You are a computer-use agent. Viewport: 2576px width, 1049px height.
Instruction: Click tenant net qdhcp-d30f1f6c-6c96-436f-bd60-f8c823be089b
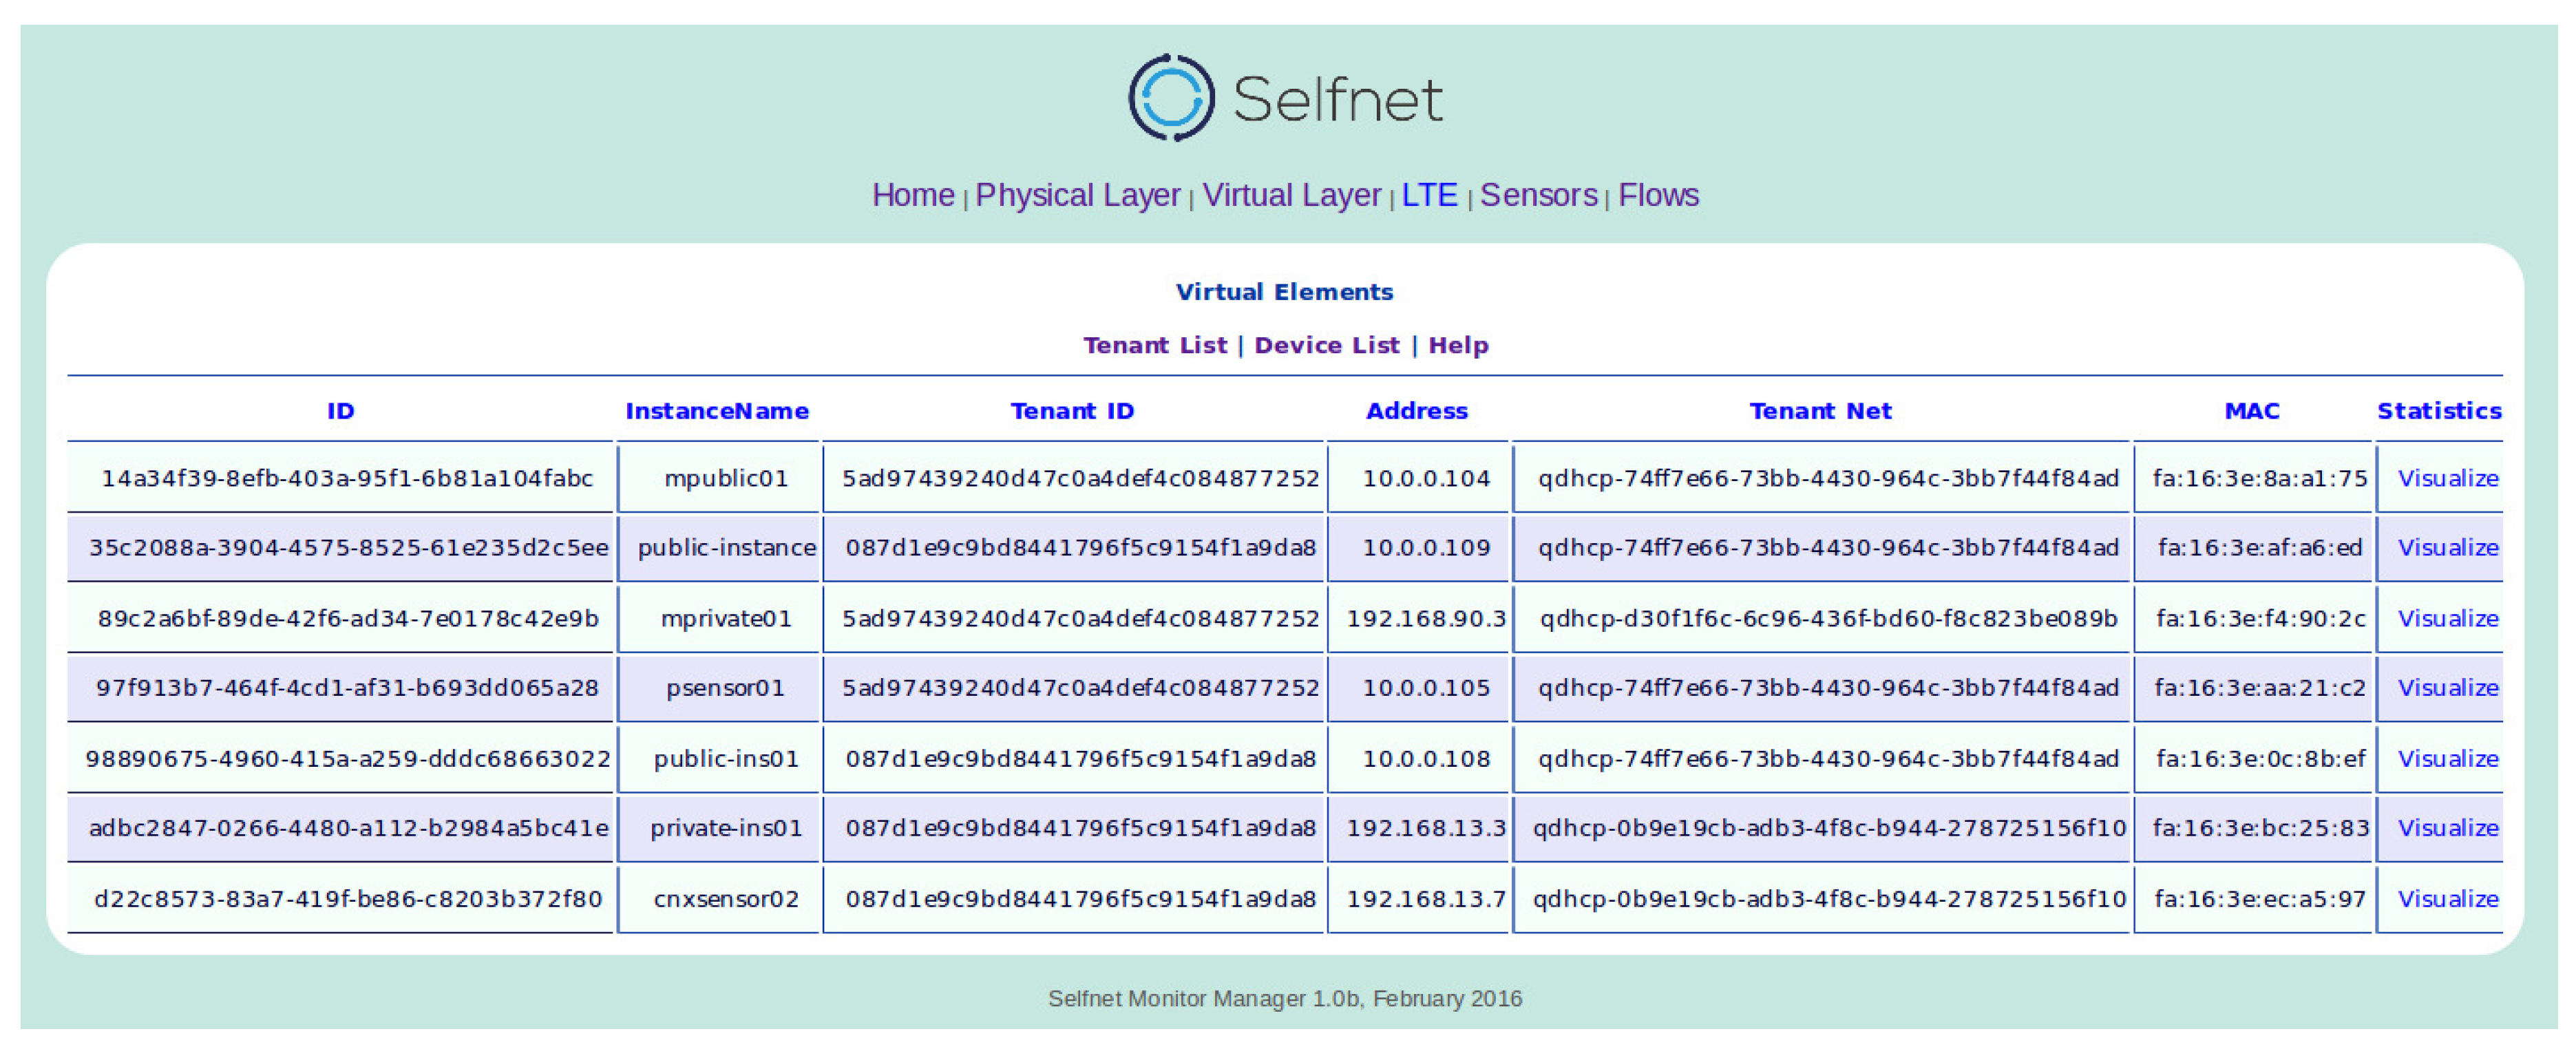(x=1828, y=618)
